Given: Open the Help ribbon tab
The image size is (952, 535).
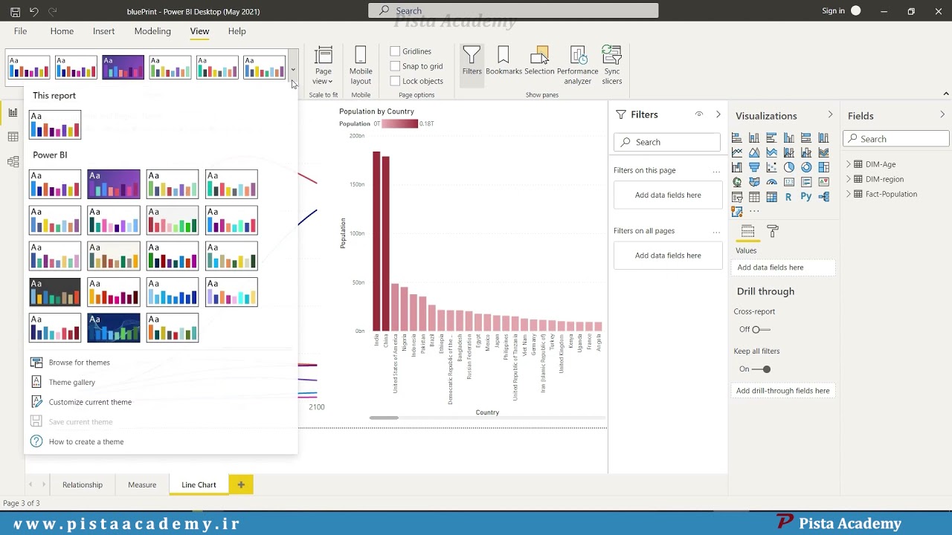Looking at the screenshot, I should [237, 31].
